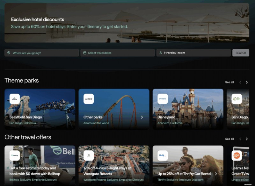Click the Other travel offers heading
The width and height of the screenshot is (255, 186).
[28, 137]
